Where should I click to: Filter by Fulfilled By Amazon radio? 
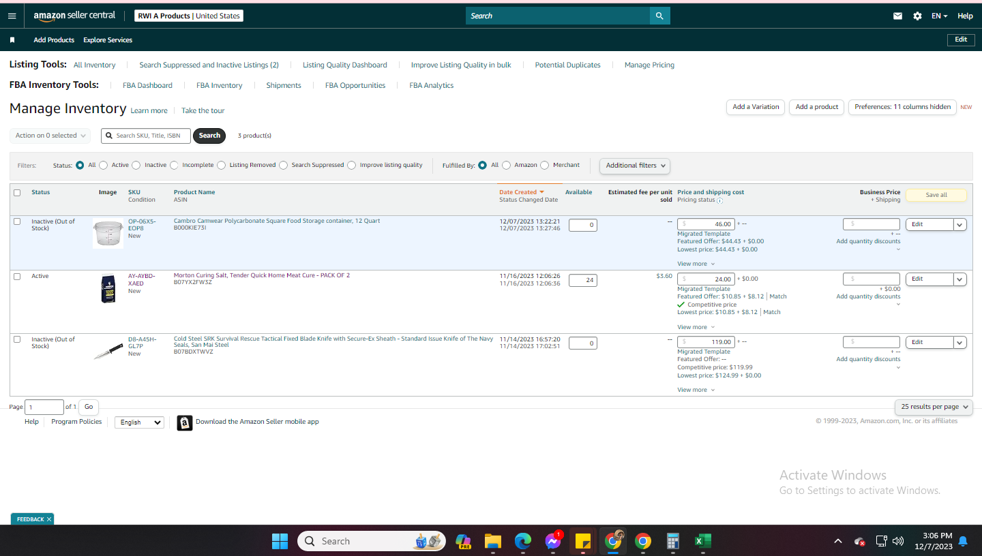pos(506,165)
